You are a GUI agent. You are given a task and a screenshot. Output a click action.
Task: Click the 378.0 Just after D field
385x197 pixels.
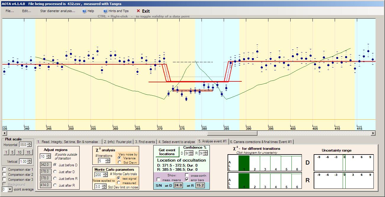tap(46, 172)
